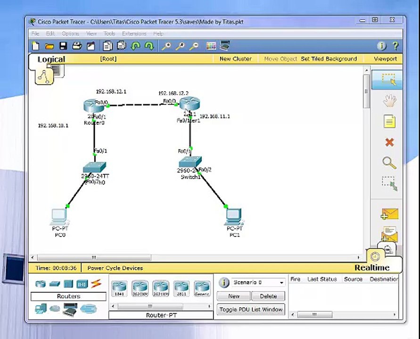The height and width of the screenshot is (339, 420).
Task: Select the Switches device category icon
Action: (x=55, y=284)
